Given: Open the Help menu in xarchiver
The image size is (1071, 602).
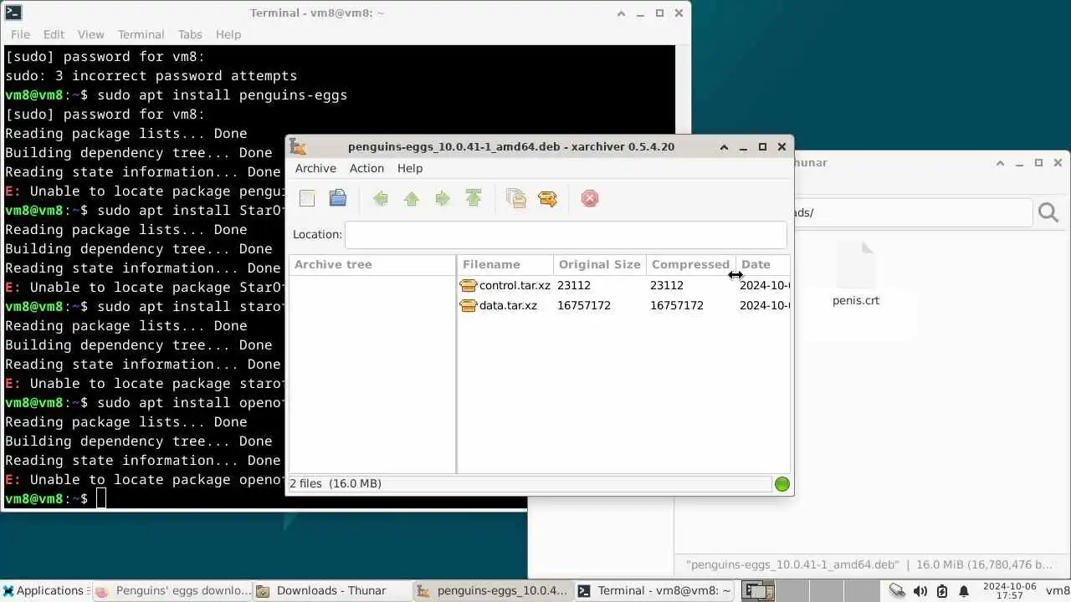Looking at the screenshot, I should tap(410, 168).
